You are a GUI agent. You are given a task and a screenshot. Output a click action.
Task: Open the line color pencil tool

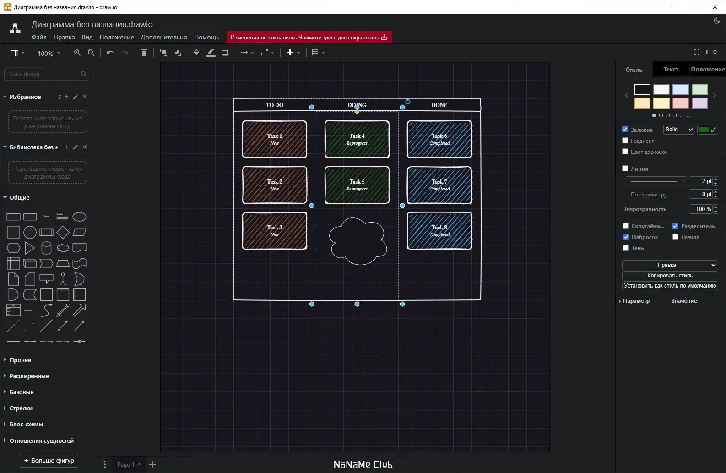click(x=211, y=53)
